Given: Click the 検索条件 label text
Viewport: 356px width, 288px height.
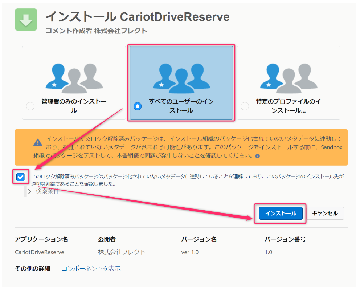Looking at the screenshot, I should click(x=47, y=191).
